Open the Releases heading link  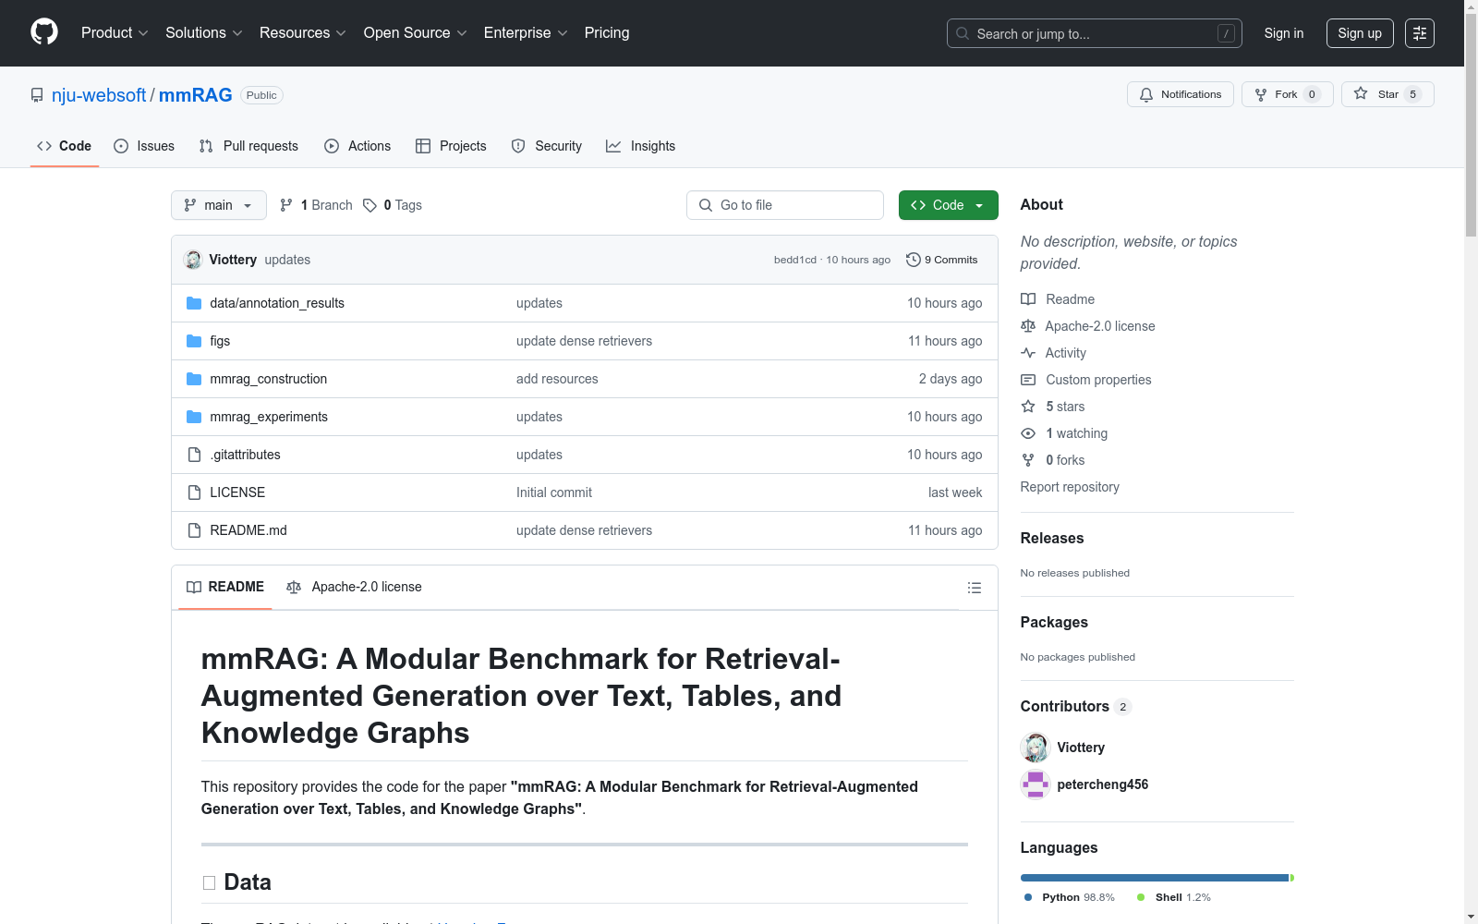pos(1052,538)
